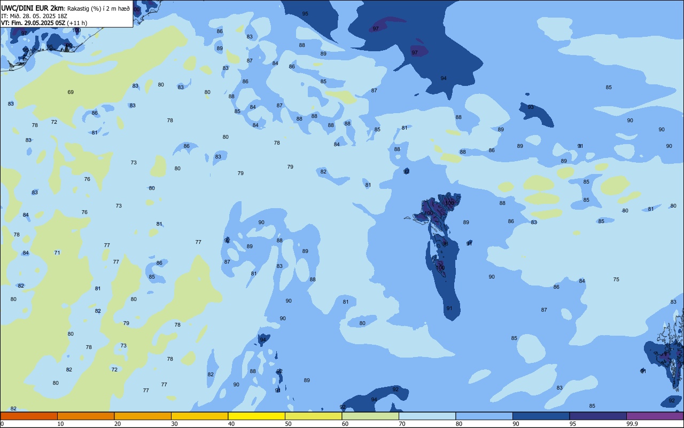Click the legend tick label '20'

(x=118, y=424)
